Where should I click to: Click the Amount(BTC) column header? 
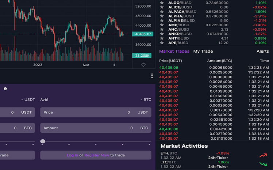220,61
